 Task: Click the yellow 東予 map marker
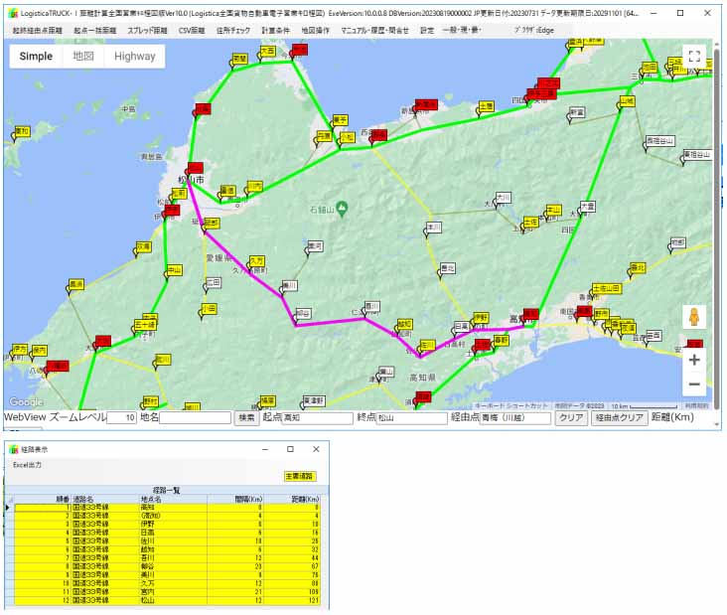(x=340, y=120)
